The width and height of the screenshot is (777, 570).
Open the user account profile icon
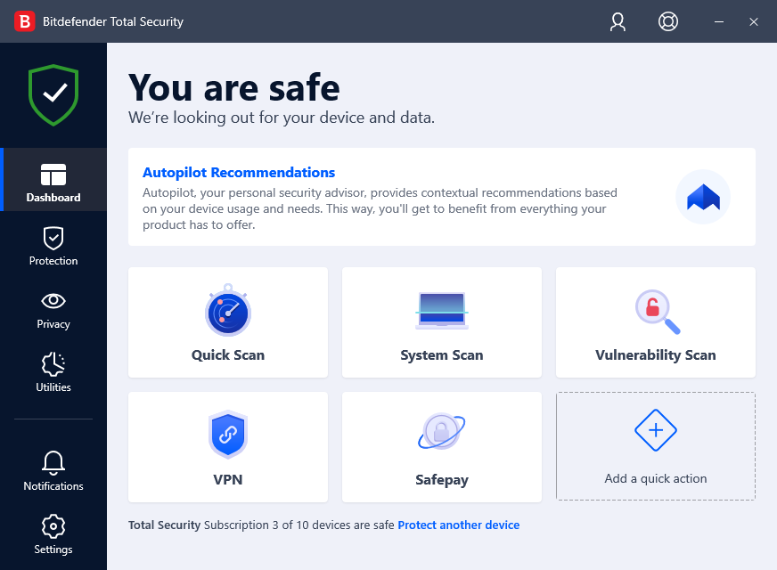click(x=618, y=21)
